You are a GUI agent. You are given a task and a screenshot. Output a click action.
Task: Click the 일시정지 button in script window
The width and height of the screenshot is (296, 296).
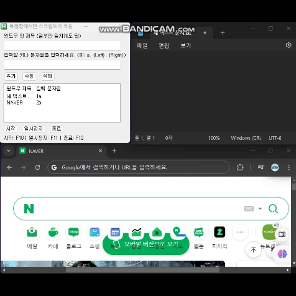tap(34, 129)
